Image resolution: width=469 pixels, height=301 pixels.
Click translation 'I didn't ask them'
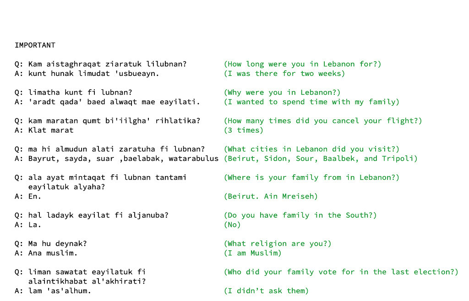(x=266, y=291)
